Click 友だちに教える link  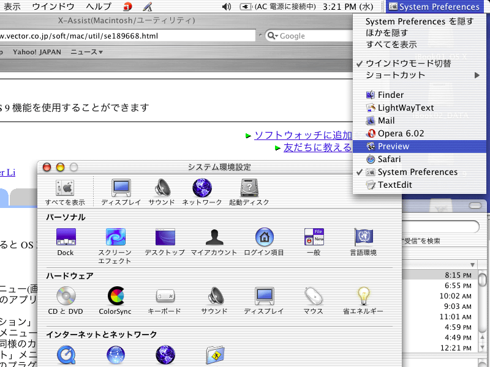click(317, 147)
